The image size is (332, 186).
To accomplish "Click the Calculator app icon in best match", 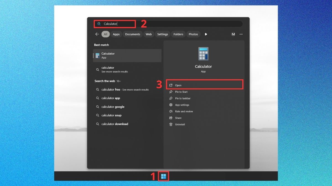I will click(97, 55).
